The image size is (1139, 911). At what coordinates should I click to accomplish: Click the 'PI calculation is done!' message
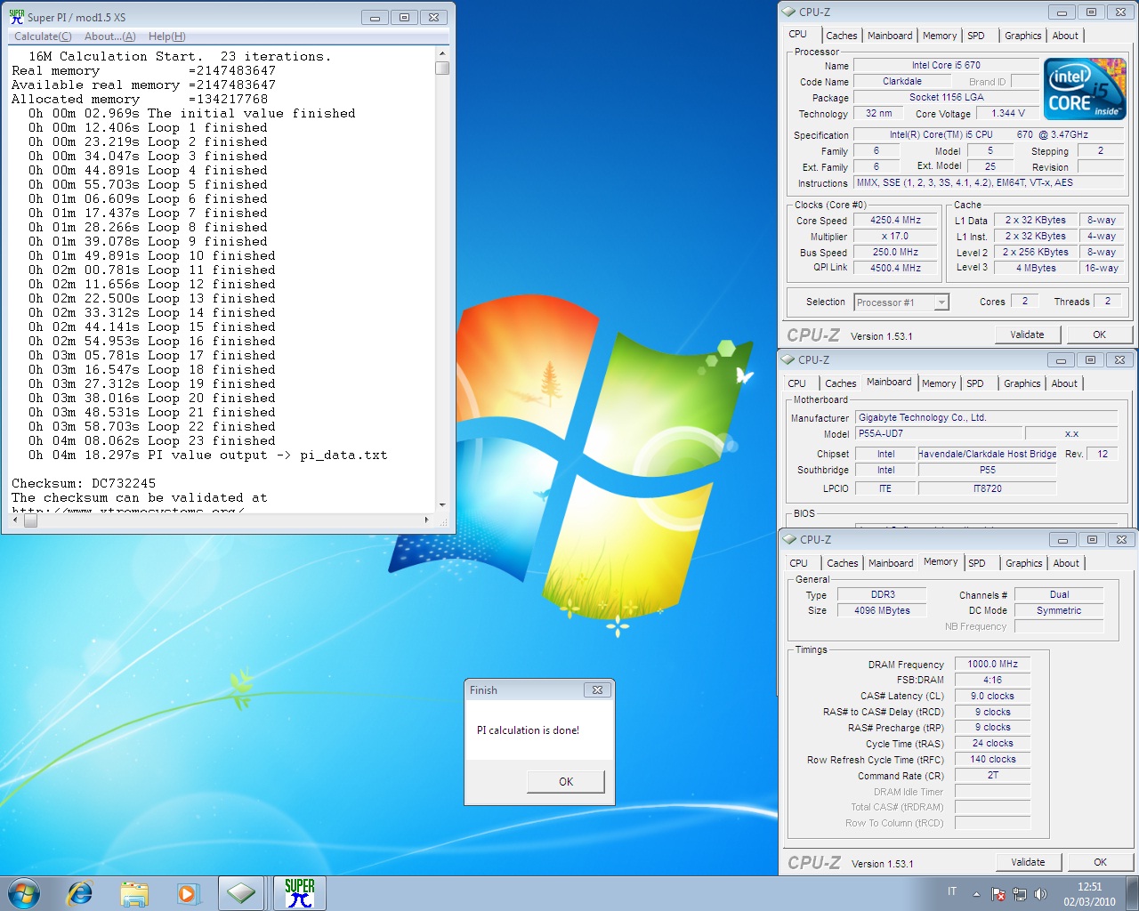(528, 730)
